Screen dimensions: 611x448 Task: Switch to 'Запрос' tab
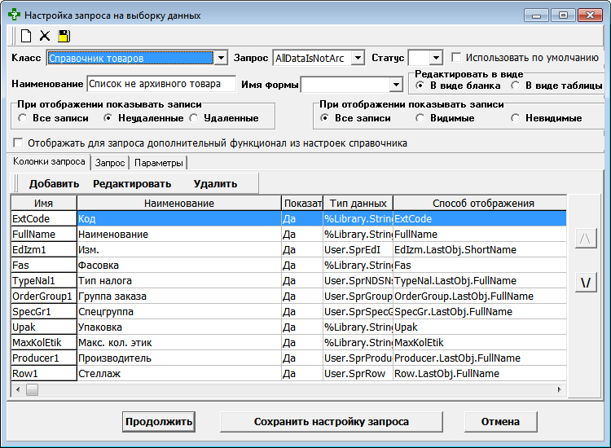tap(110, 163)
